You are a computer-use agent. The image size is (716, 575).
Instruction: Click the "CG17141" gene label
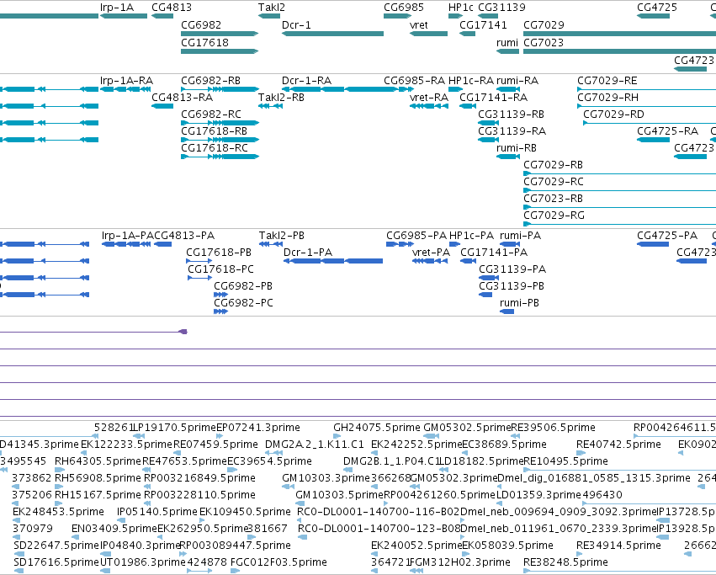(x=483, y=24)
